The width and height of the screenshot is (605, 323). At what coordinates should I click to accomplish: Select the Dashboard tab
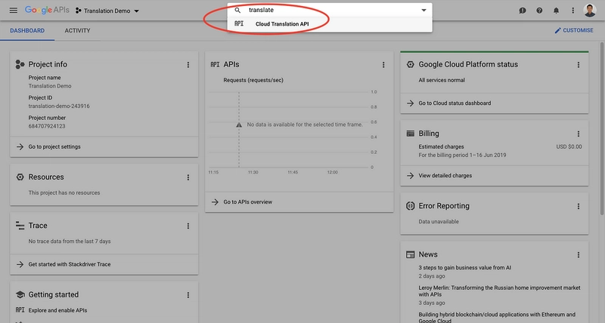click(x=26, y=31)
